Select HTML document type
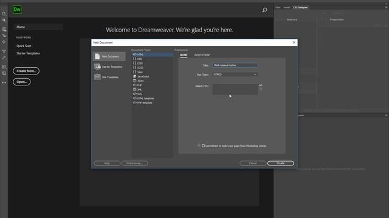Image resolution: width=389 pixels, height=218 pixels. pos(153,54)
